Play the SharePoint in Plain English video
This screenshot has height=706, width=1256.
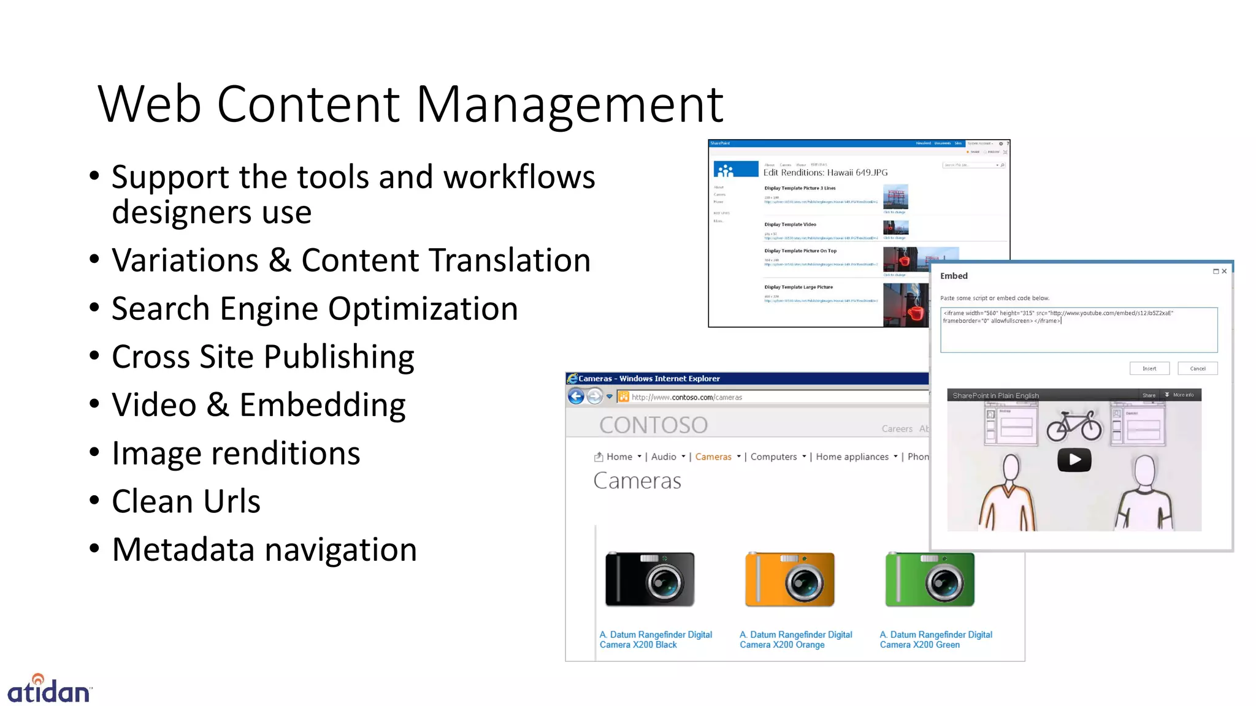tap(1074, 460)
